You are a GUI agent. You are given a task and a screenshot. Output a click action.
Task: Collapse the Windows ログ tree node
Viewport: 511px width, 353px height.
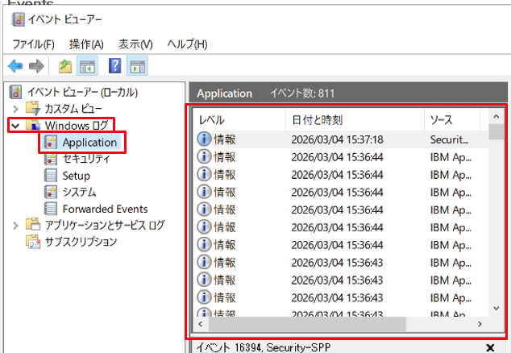[x=15, y=126]
